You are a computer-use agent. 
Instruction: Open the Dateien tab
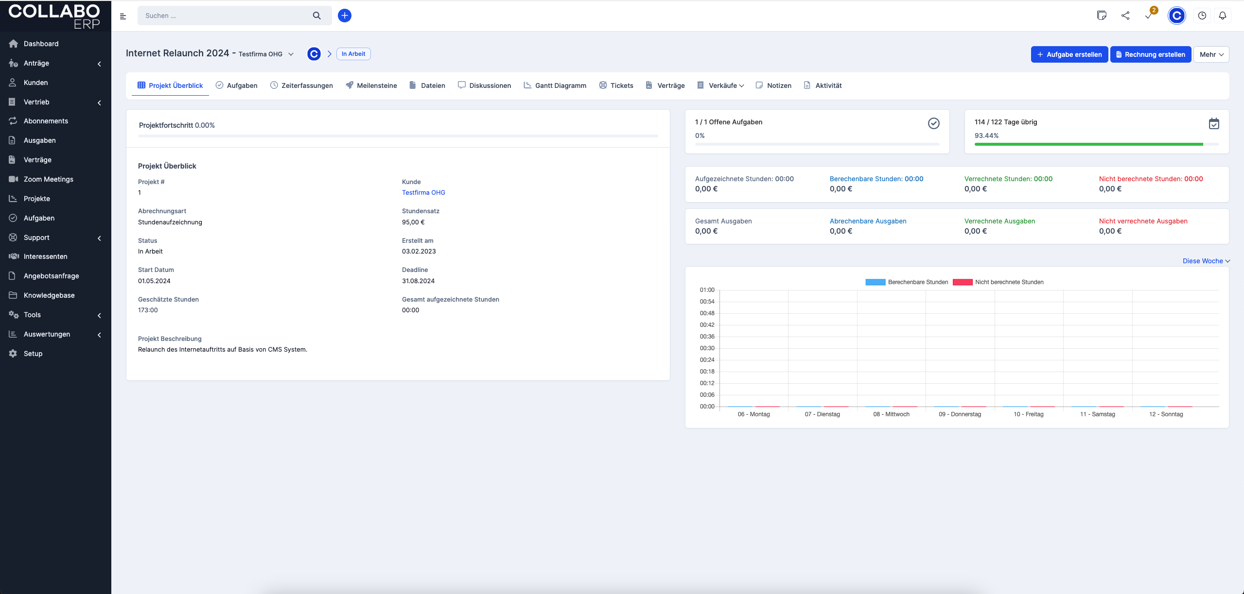pos(427,85)
